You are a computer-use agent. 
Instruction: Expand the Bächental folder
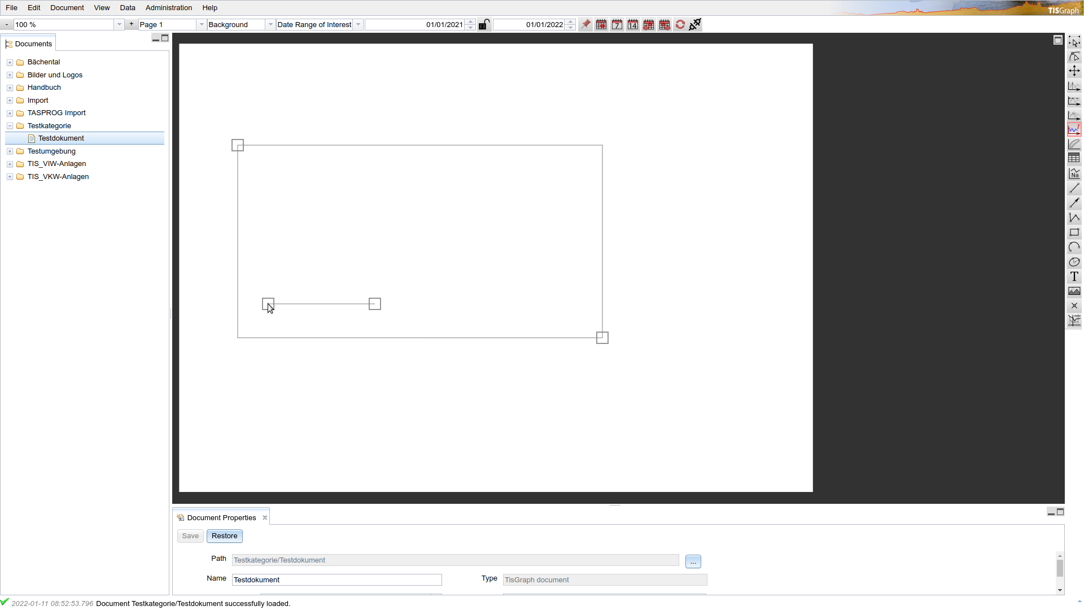pyautogui.click(x=10, y=62)
